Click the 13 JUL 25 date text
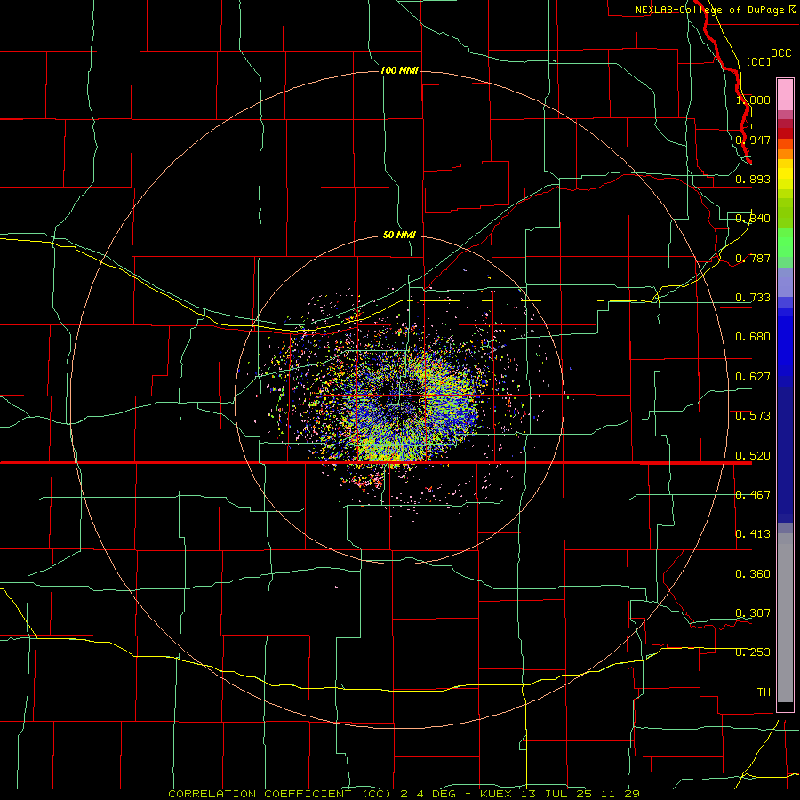Screen dimensions: 800x800 (x=556, y=794)
